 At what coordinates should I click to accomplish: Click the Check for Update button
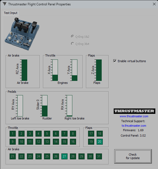point(133,156)
